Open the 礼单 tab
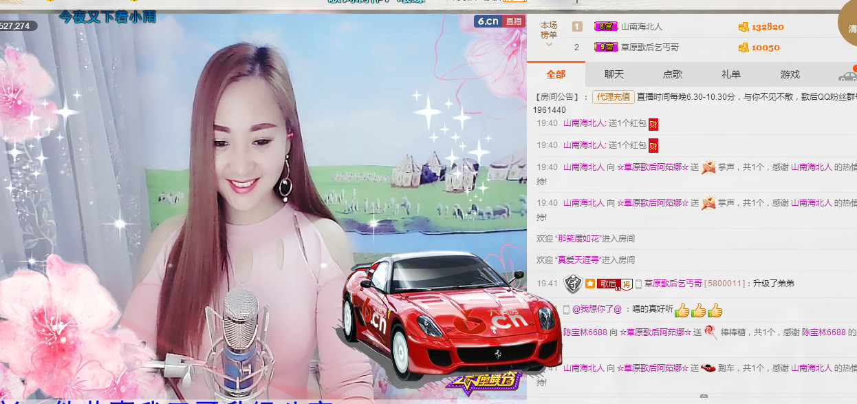Screen dimensions: 857x404 pos(731,74)
